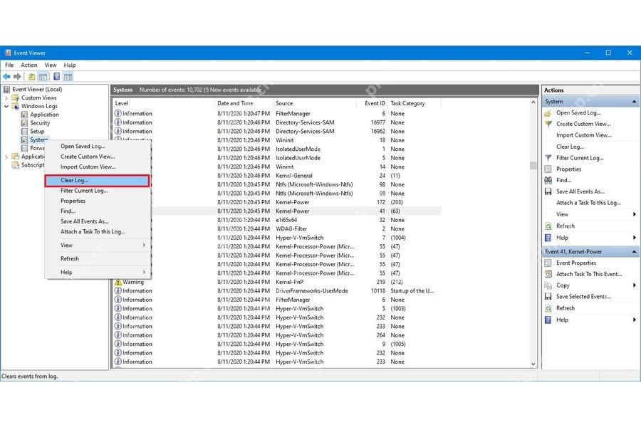Click the event list scroll-down arrow

coord(533,364)
